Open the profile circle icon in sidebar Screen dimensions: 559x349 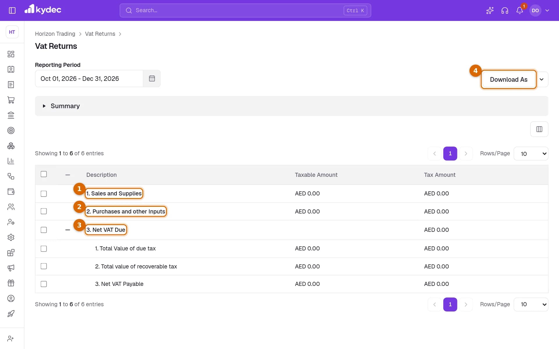pos(11,298)
